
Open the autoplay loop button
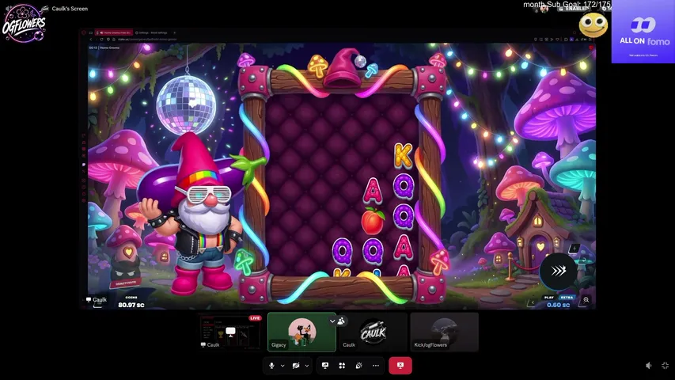pos(585,260)
